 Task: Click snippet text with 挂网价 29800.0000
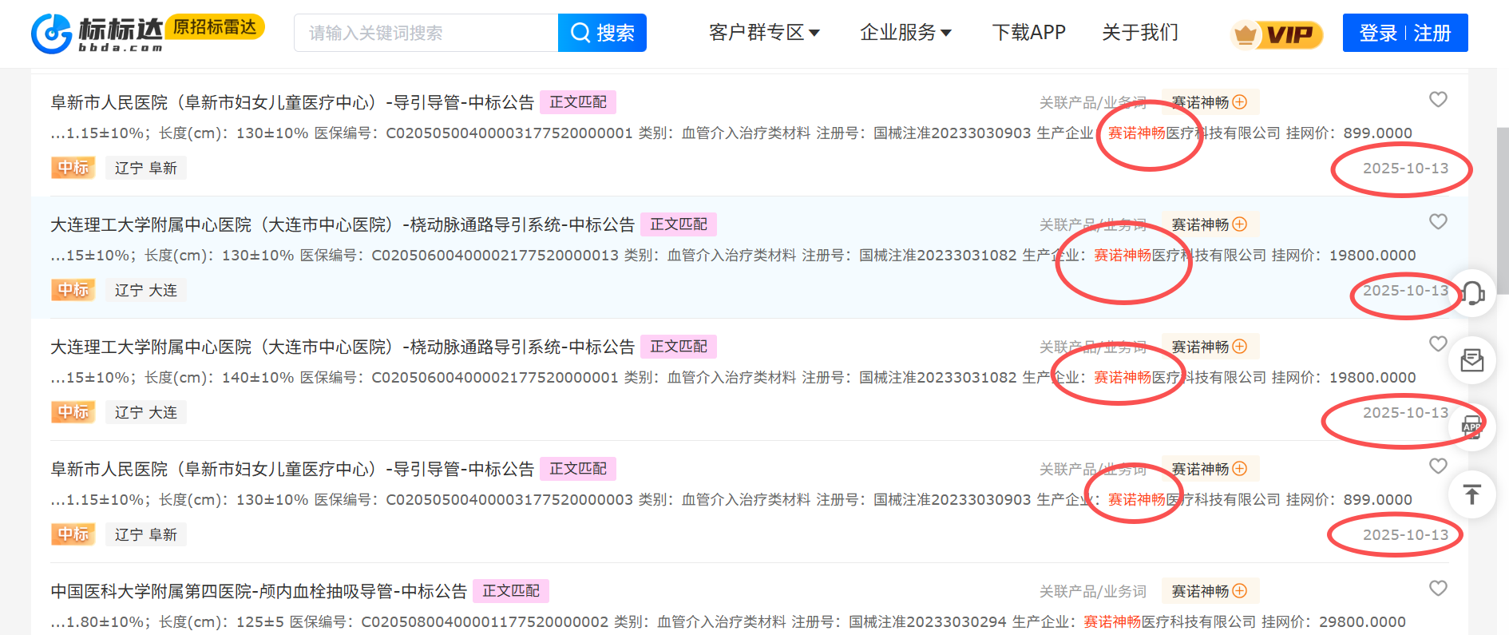coord(728,621)
